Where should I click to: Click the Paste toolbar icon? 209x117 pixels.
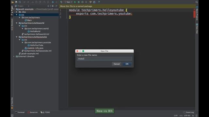pyautogui.click(x=40, y=2)
